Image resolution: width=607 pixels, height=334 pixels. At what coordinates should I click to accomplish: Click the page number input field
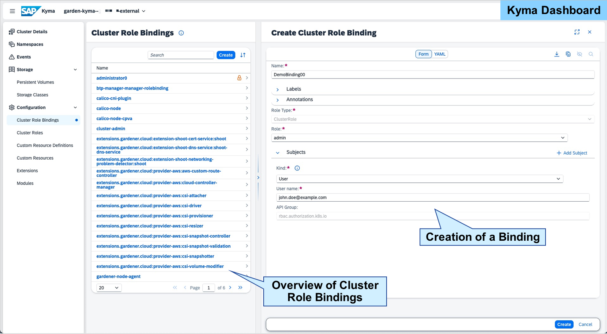click(x=209, y=288)
